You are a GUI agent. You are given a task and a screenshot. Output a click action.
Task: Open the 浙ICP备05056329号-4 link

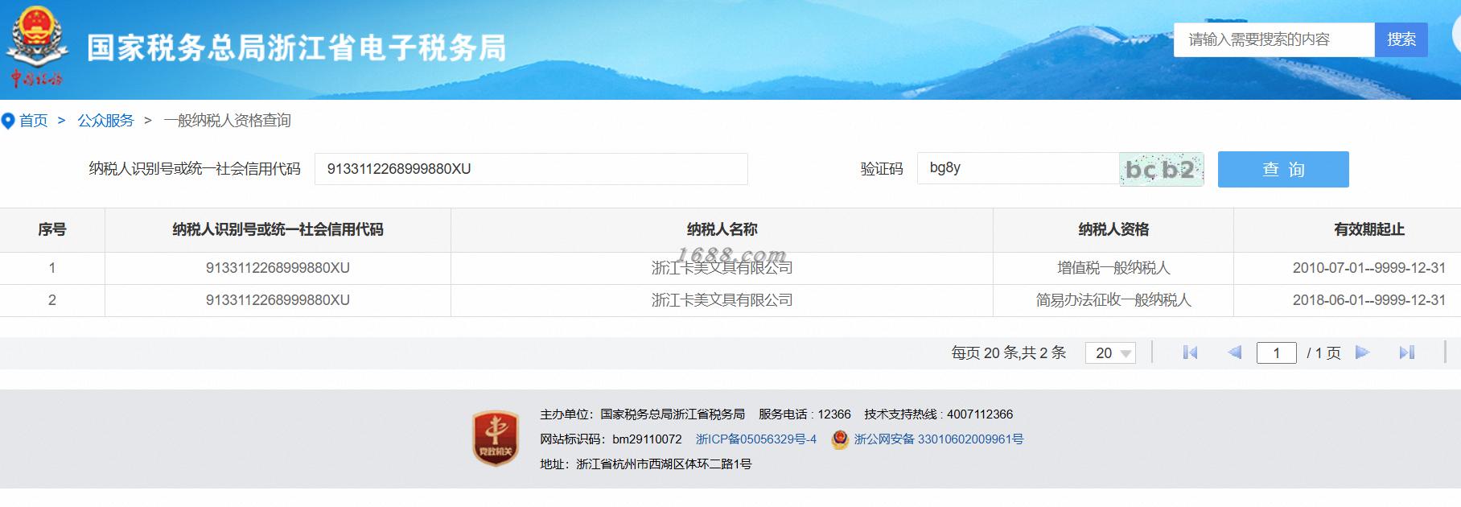(756, 439)
